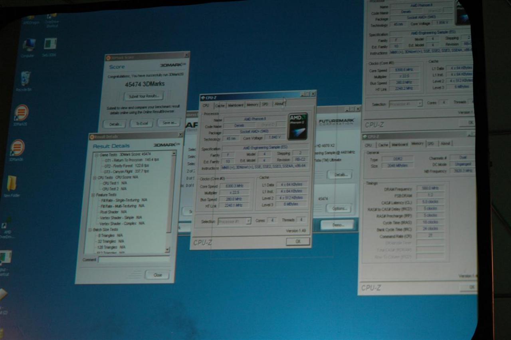The height and width of the screenshot is (340, 511).
Task: Open the SetLODII desktop shortcut
Action: pyautogui.click(x=50, y=47)
